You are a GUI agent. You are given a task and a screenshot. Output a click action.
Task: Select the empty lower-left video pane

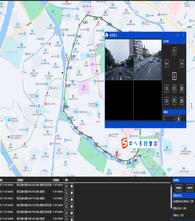pyautogui.click(x=119, y=100)
